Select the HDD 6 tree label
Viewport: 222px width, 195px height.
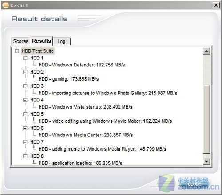coord(37,128)
